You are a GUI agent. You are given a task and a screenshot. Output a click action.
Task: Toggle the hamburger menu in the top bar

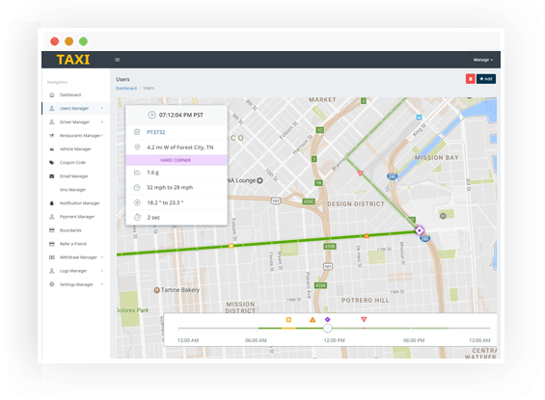[x=117, y=60]
